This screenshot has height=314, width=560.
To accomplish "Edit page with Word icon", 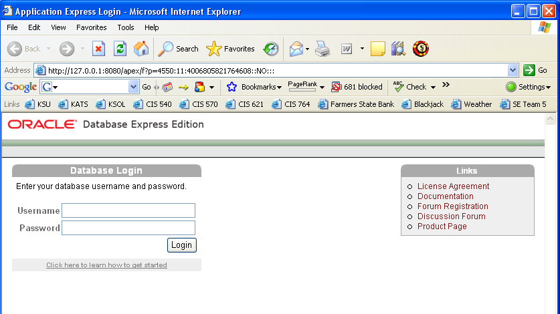I will point(347,49).
